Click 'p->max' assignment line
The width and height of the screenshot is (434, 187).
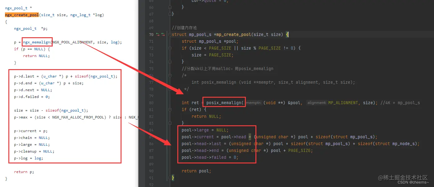(76, 117)
